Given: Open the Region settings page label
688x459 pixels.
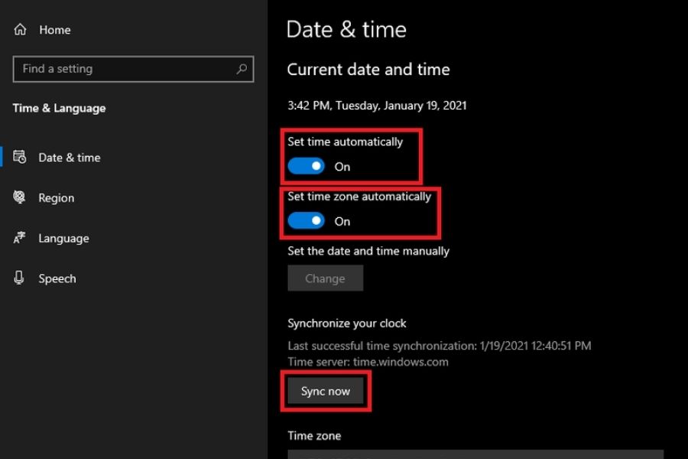Looking at the screenshot, I should coord(57,198).
